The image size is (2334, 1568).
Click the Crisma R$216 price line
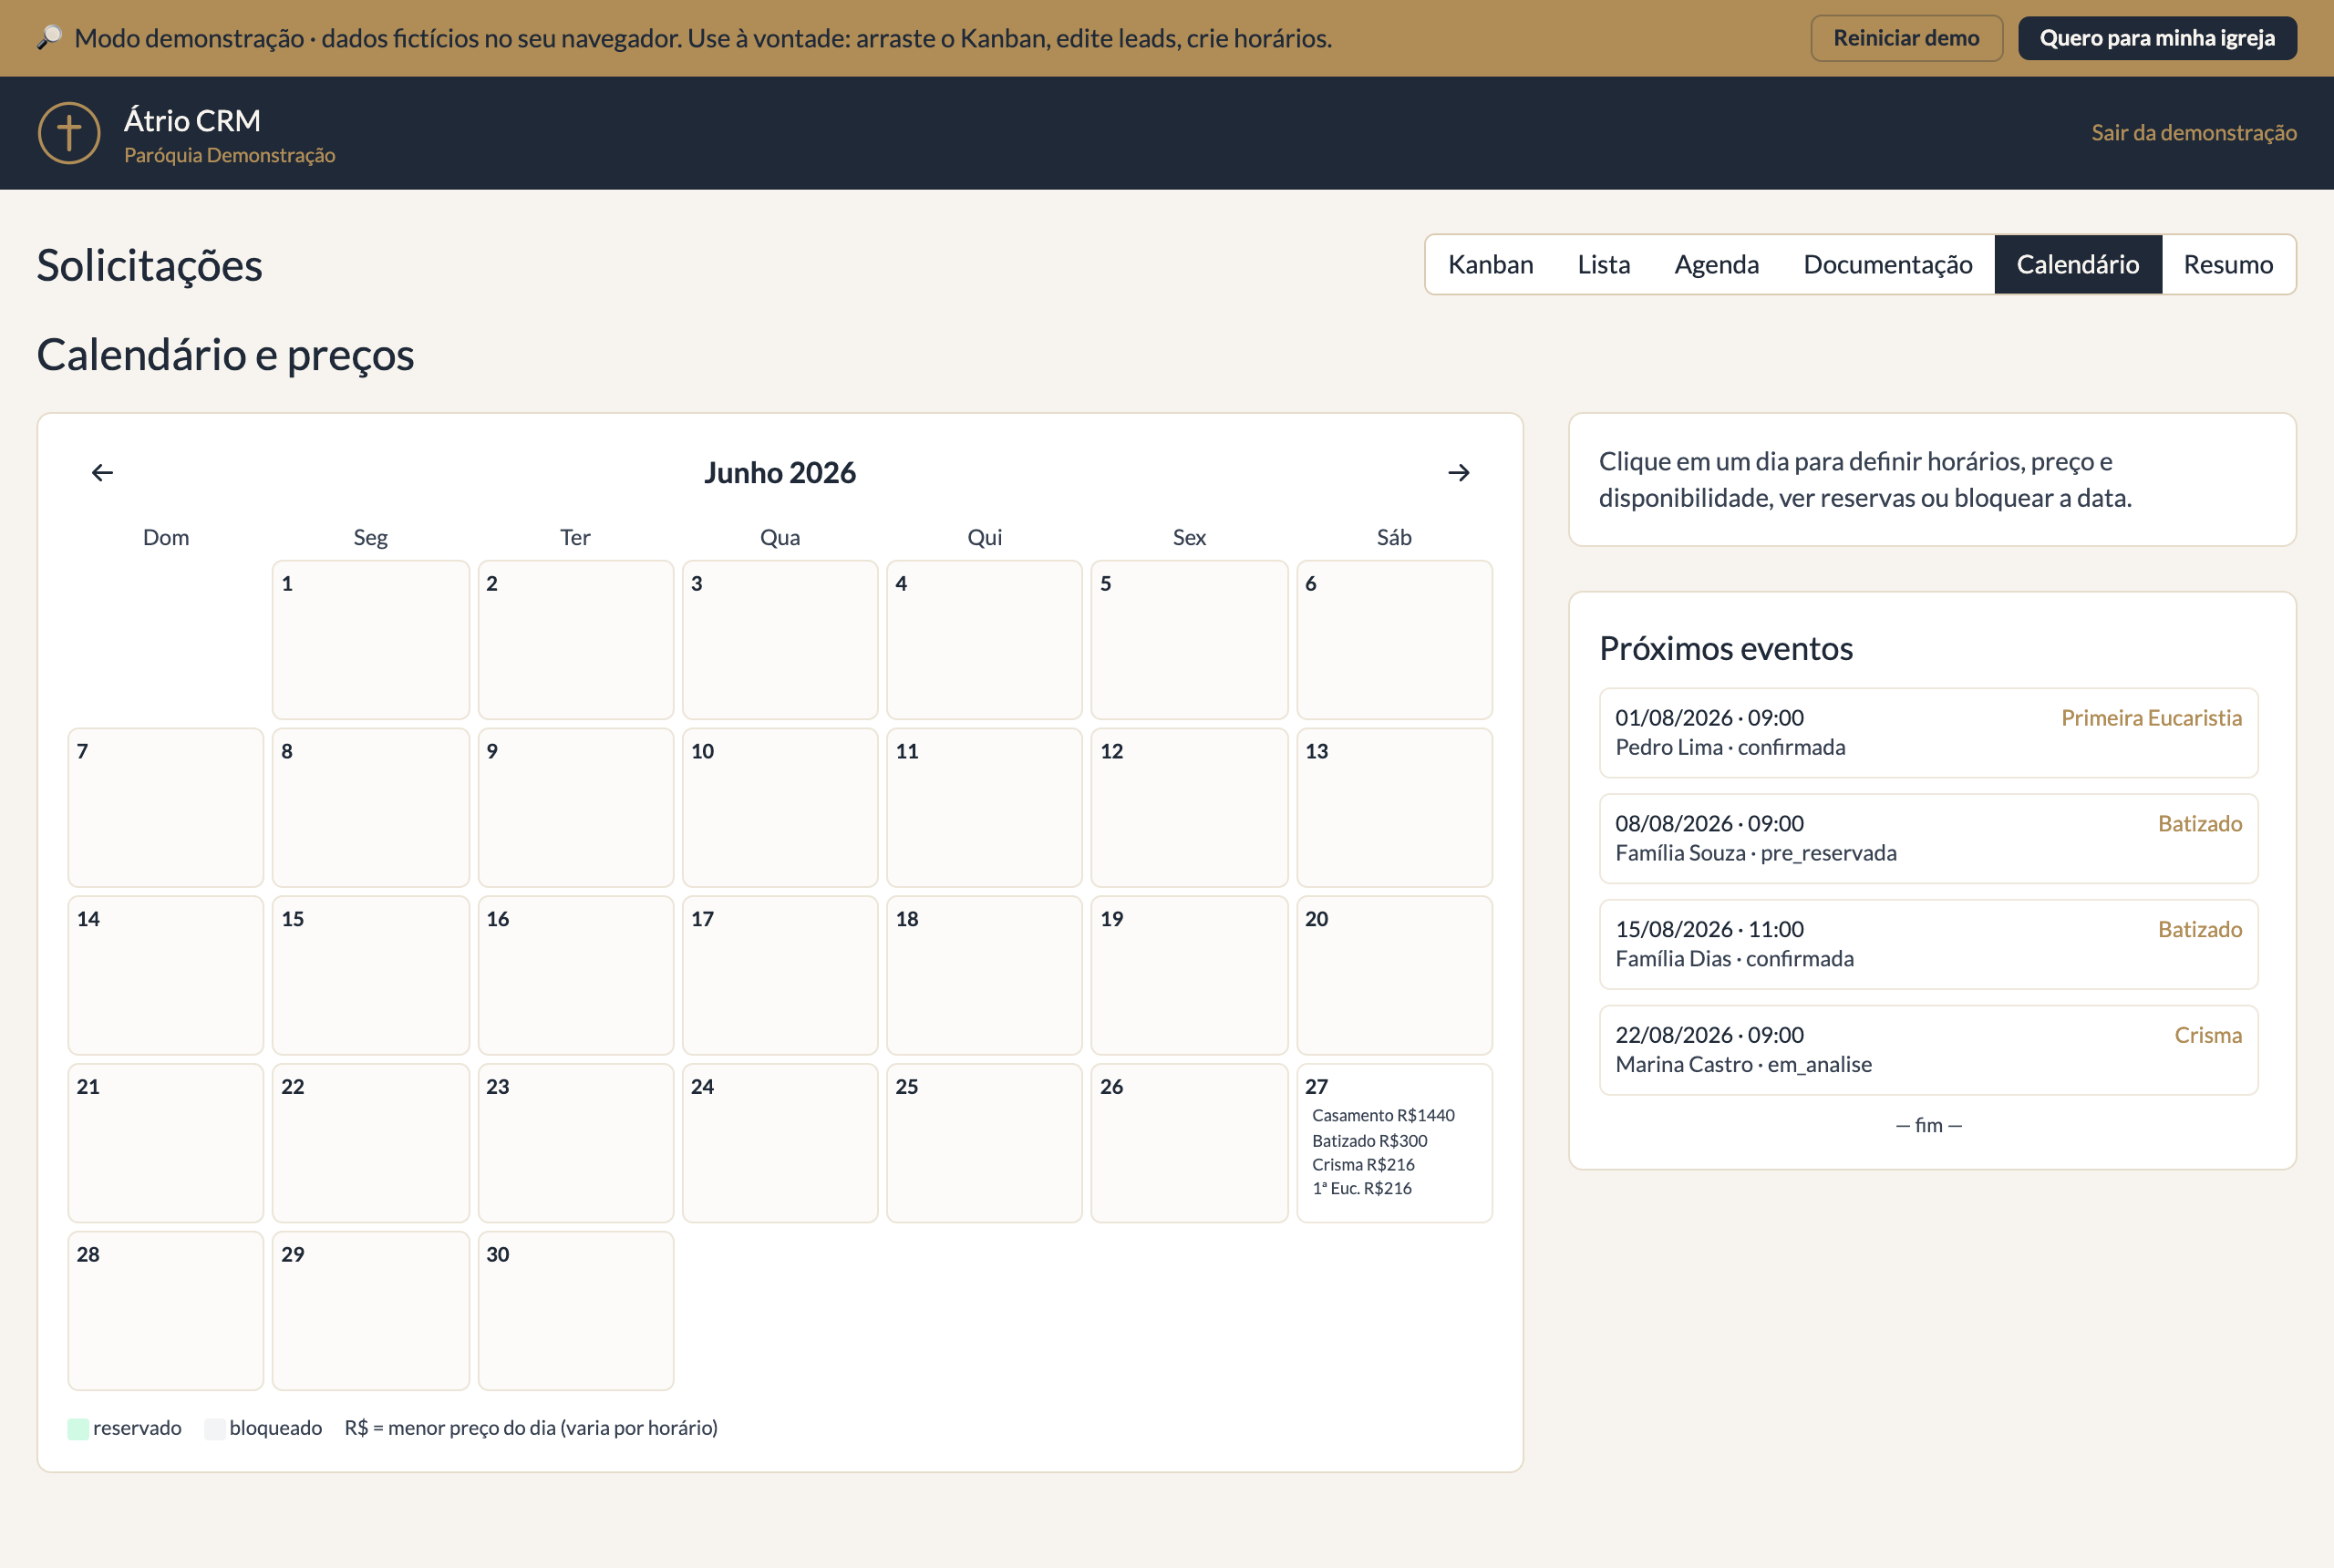1363,1164
